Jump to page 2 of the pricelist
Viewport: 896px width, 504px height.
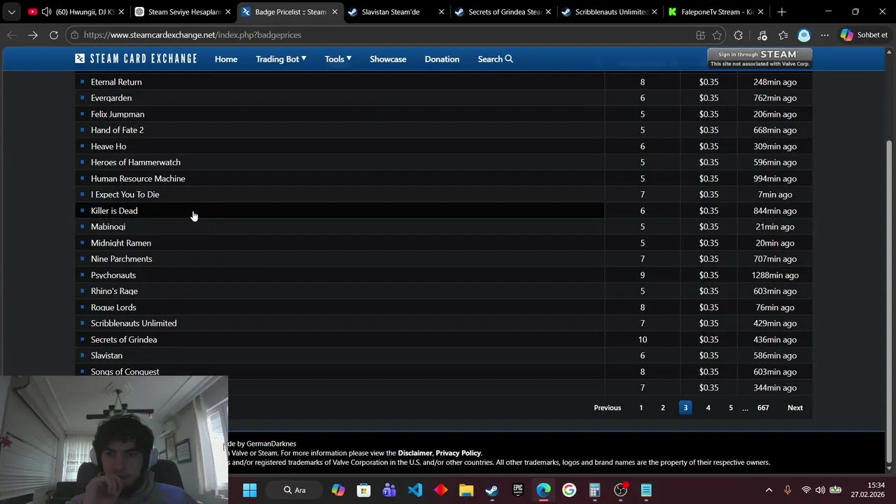pos(663,407)
